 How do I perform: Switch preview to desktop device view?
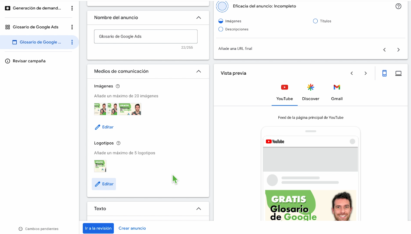click(398, 73)
